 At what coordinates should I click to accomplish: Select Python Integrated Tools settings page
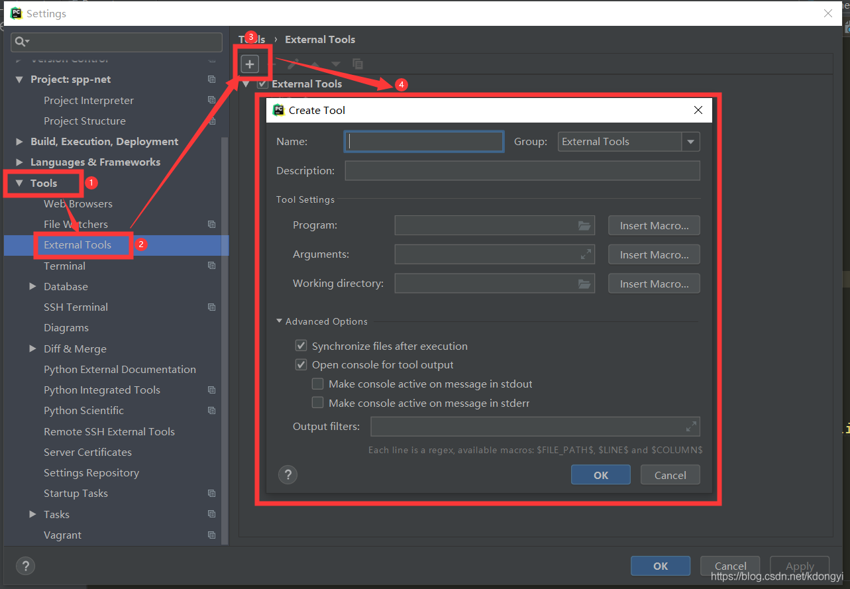point(102,390)
